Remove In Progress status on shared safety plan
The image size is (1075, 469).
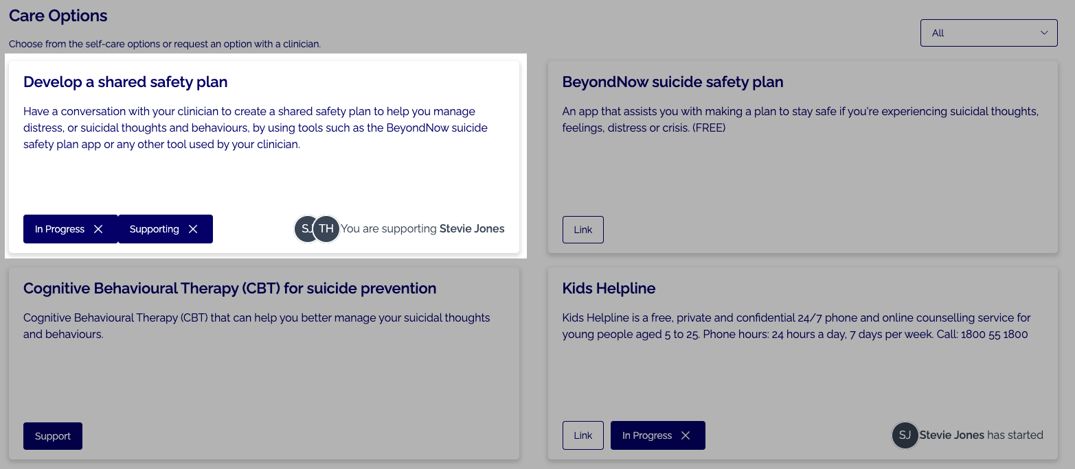click(98, 229)
